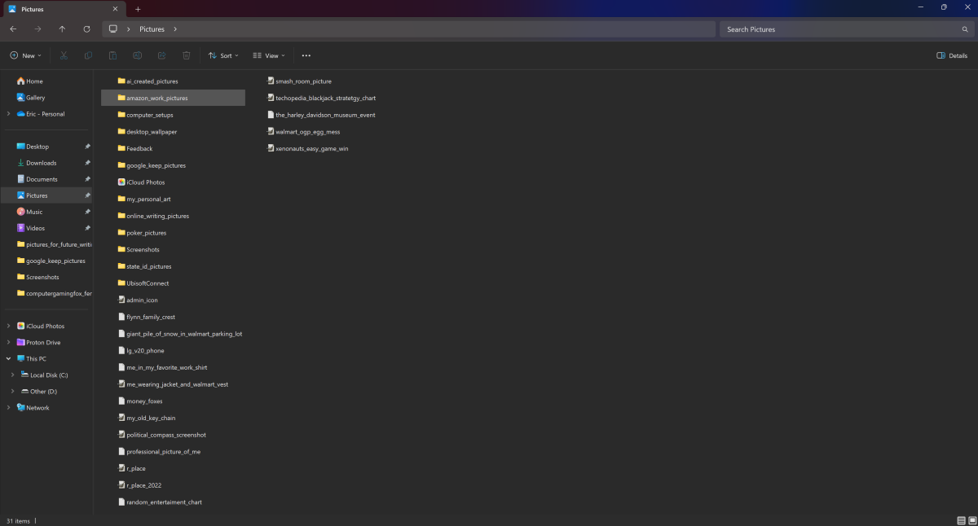Open the View dropdown
Screen dimensions: 978x526
(x=269, y=55)
